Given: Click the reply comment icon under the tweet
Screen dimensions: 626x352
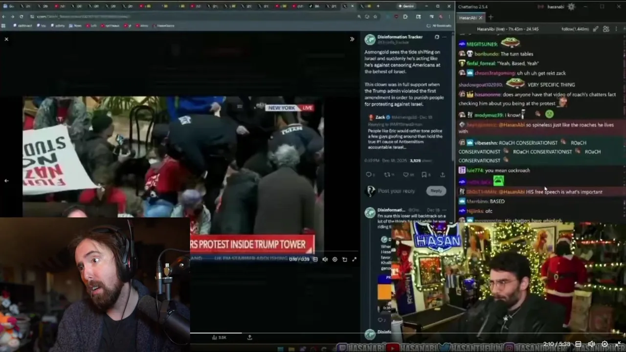Looking at the screenshot, I should 369,175.
